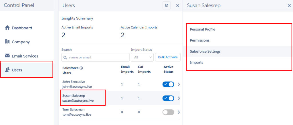Click tom@autosync.live email
The height and width of the screenshot is (125, 293).
77,114
